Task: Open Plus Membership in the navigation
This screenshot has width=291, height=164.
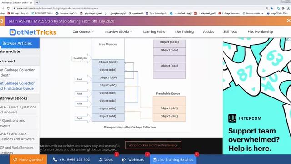Action: pyautogui.click(x=260, y=31)
